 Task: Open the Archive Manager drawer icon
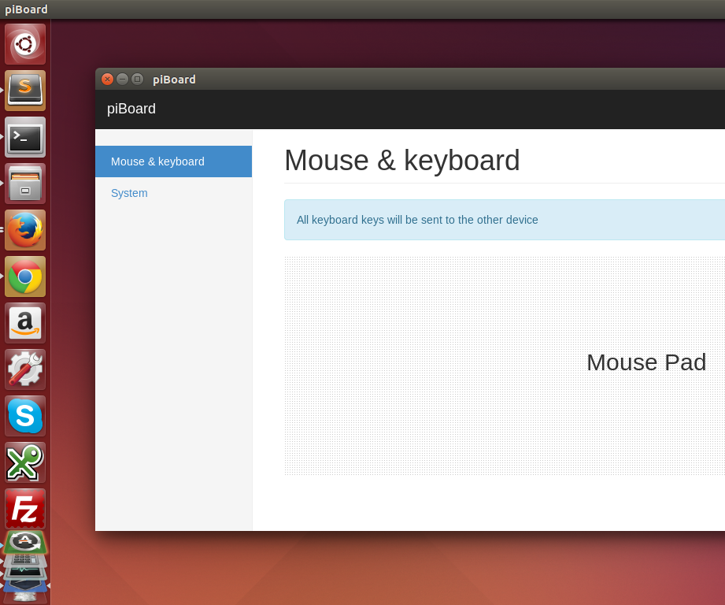coord(24,184)
